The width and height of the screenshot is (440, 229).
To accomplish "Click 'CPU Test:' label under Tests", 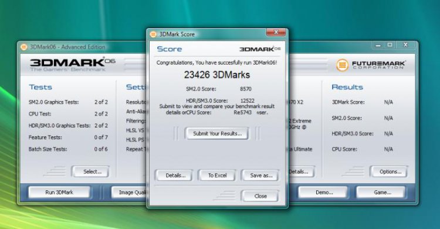I will 39,114.
